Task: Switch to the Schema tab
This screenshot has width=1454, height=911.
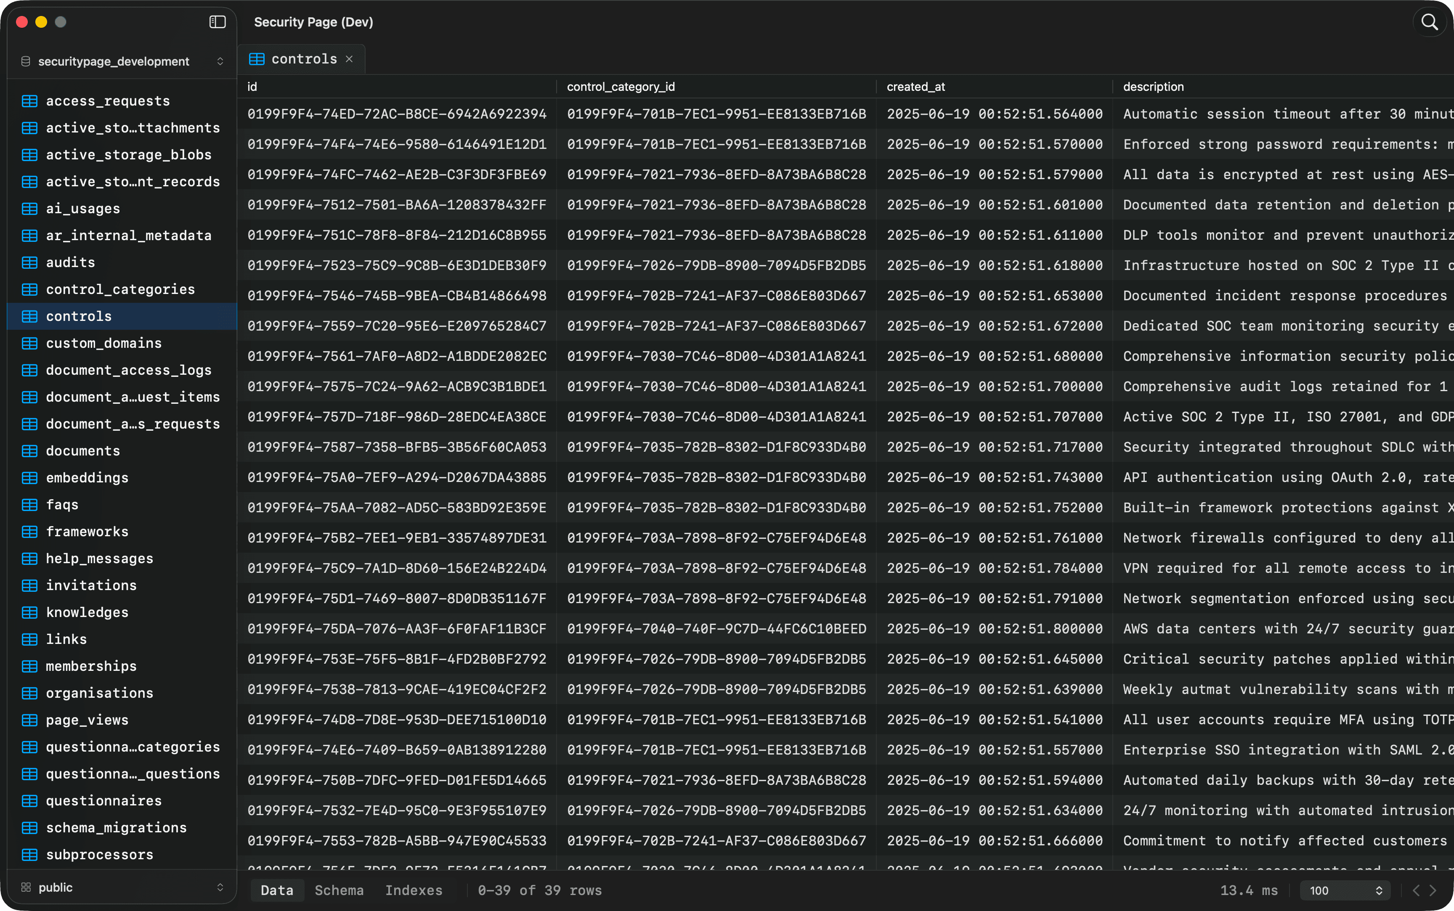Action: pos(339,890)
